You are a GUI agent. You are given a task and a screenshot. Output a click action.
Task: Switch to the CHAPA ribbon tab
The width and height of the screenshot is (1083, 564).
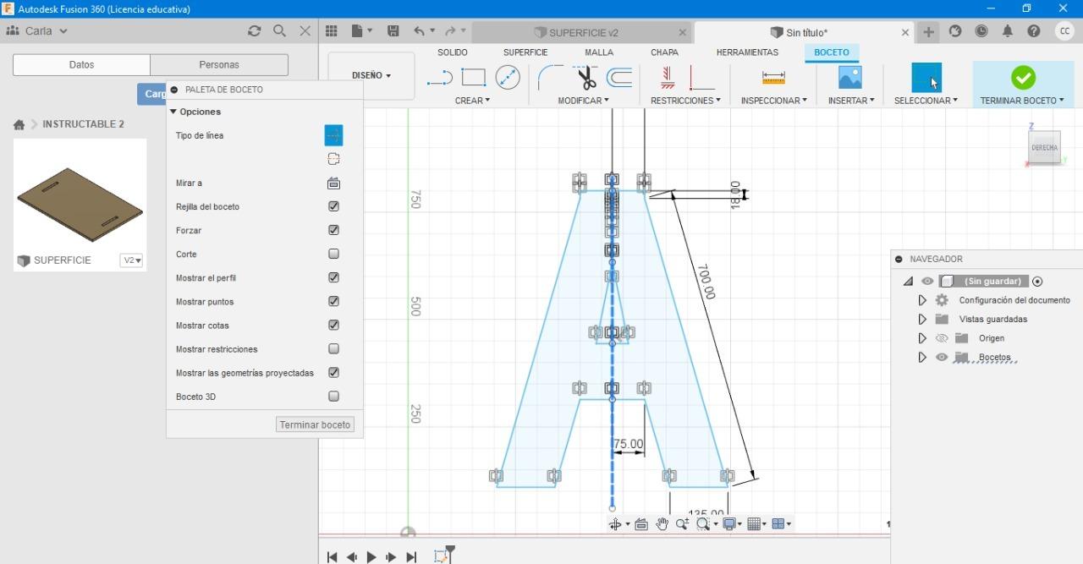point(664,52)
